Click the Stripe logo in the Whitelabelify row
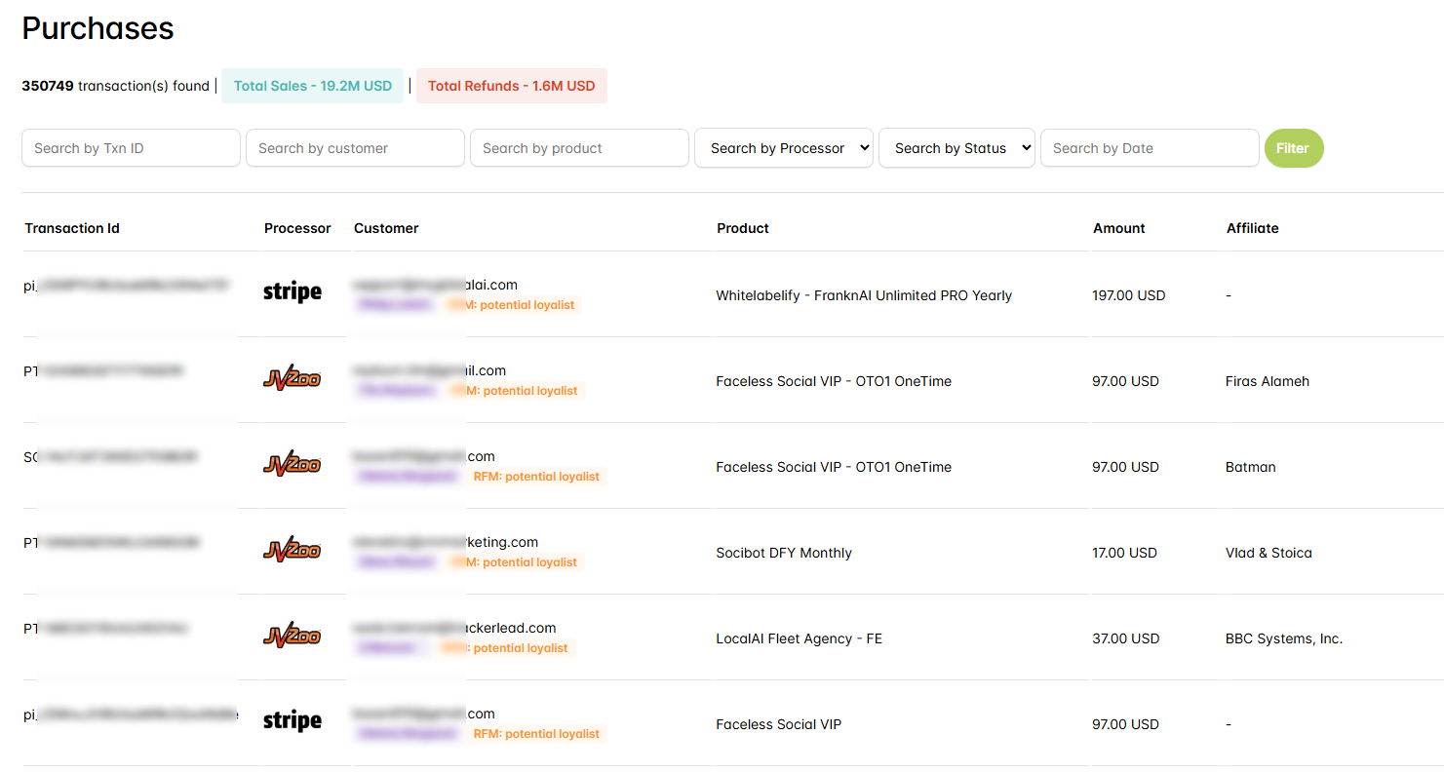 pos(293,291)
